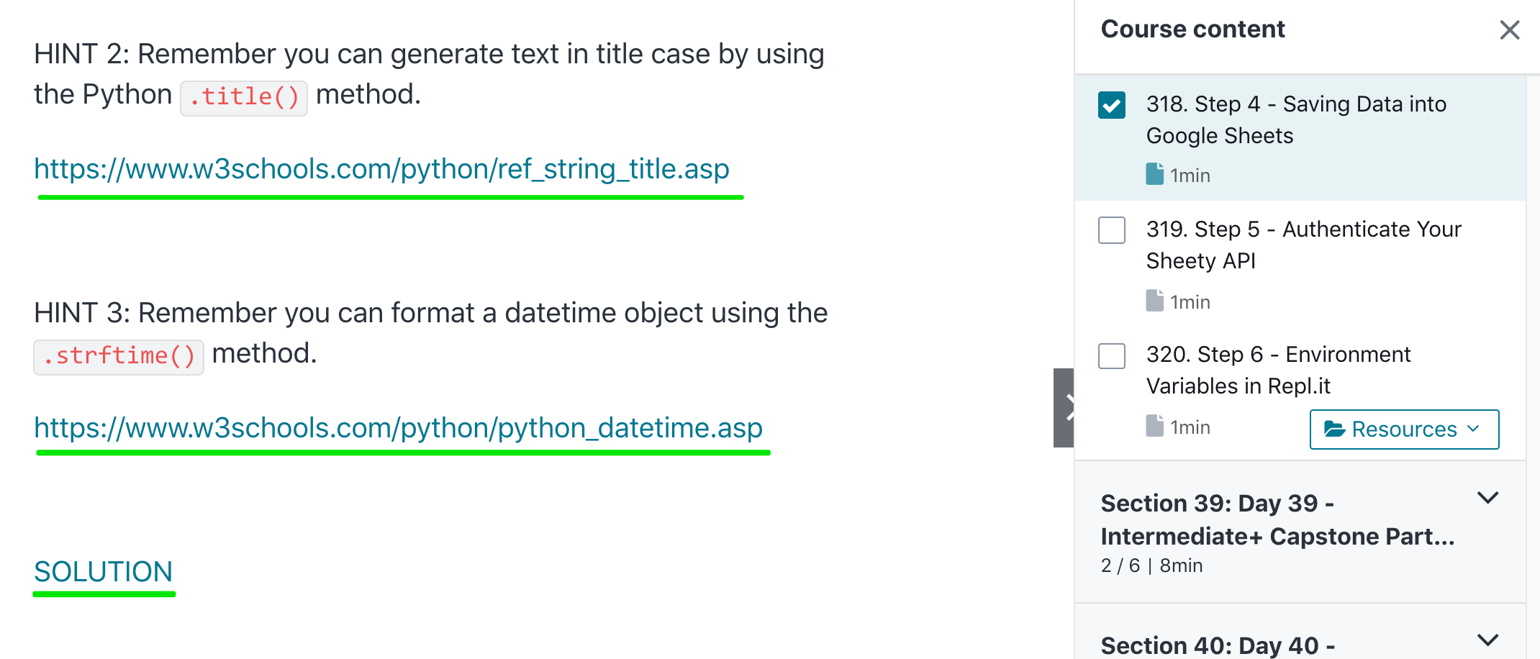Viewport: 1540px width, 659px height.
Task: Click the SOLUTION link
Action: coord(104,572)
